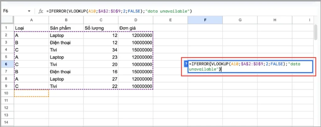Click 'Điện thoại' cell in row 3

point(66,43)
